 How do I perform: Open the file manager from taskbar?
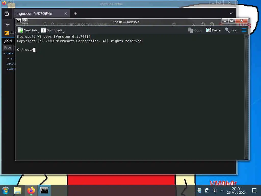pyautogui.click(x=18, y=190)
